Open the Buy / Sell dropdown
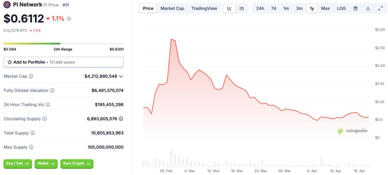The height and width of the screenshot is (175, 388). point(17,164)
